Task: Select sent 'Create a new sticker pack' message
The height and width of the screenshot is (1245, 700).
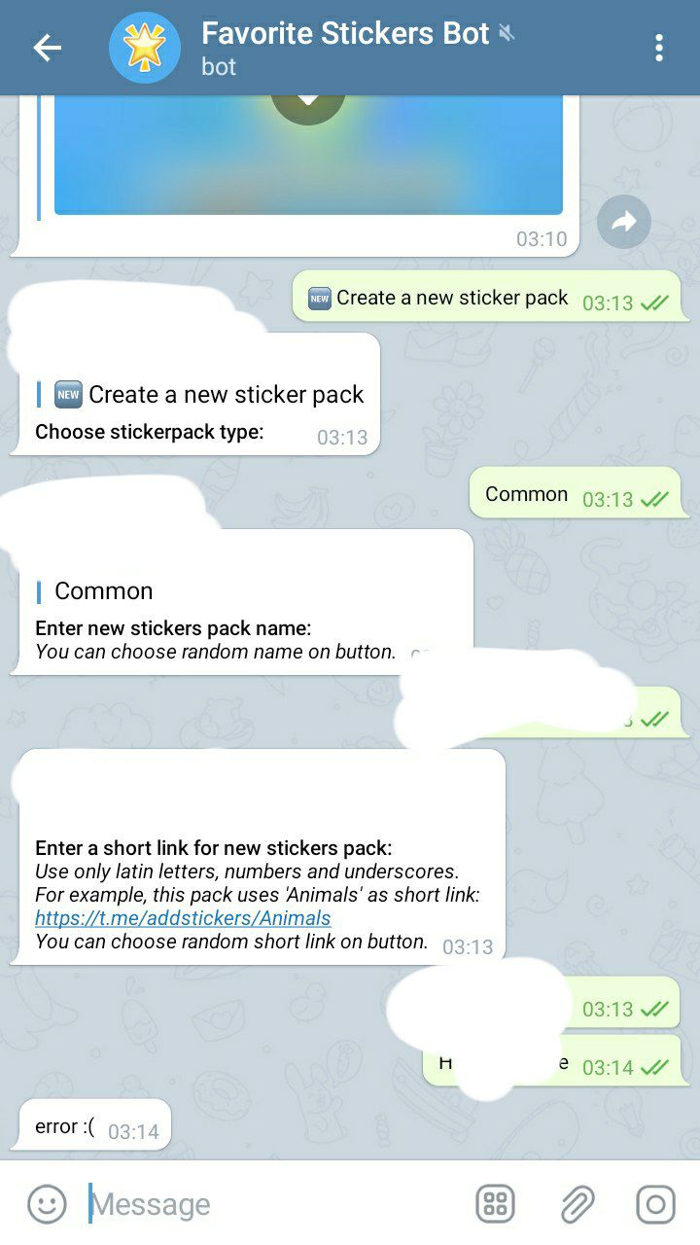Action: coord(489,297)
